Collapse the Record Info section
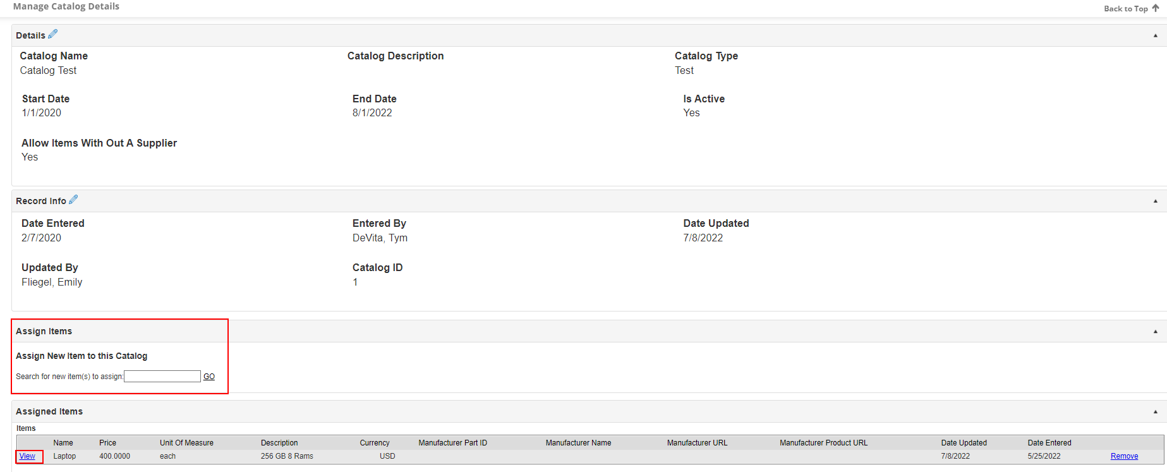The width and height of the screenshot is (1167, 472). [x=1156, y=201]
